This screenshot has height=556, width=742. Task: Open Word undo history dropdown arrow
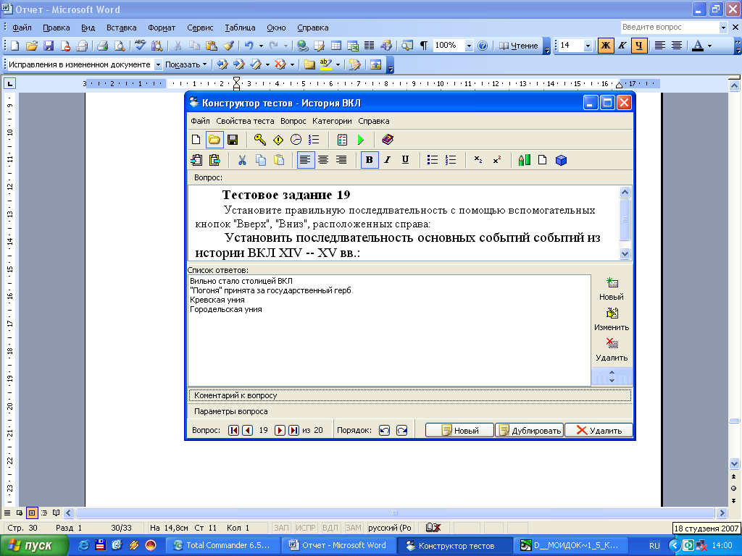coord(261,46)
